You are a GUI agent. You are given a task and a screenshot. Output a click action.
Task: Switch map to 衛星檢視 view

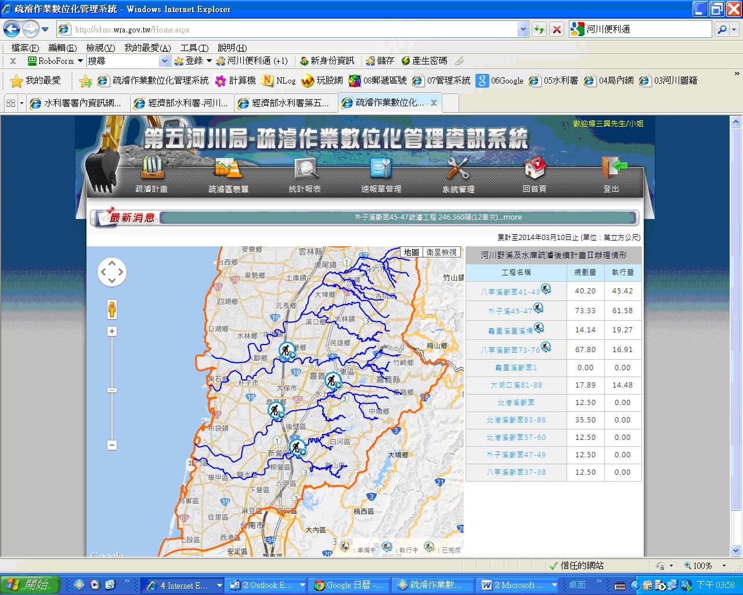441,252
